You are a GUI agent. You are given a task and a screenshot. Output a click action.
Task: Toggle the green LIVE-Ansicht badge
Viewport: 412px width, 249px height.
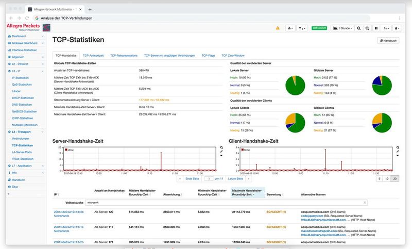click(x=319, y=28)
